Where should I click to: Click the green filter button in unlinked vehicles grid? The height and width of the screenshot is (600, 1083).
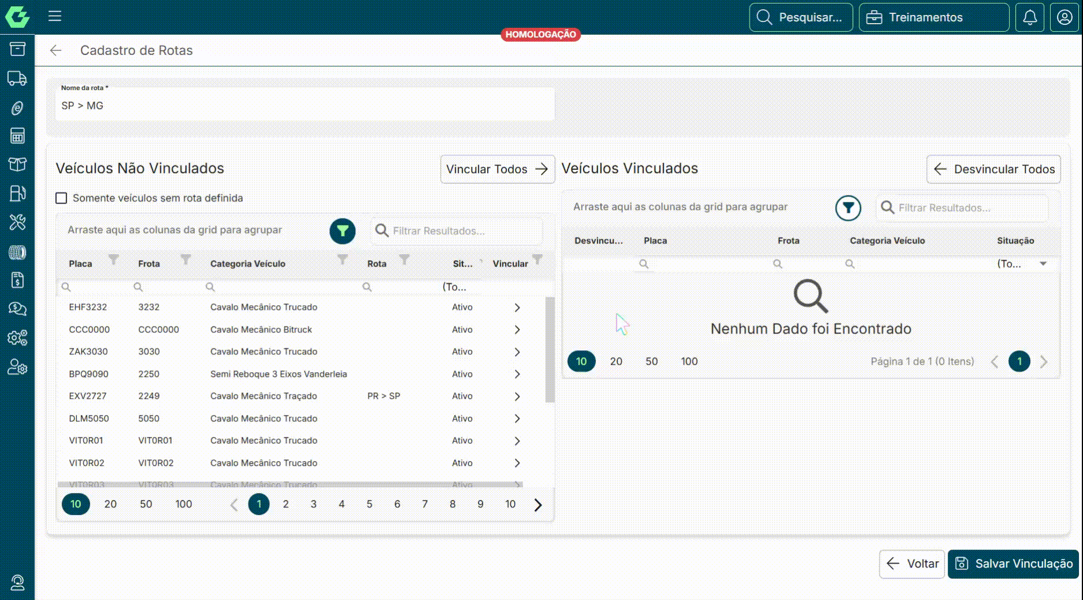coord(343,231)
